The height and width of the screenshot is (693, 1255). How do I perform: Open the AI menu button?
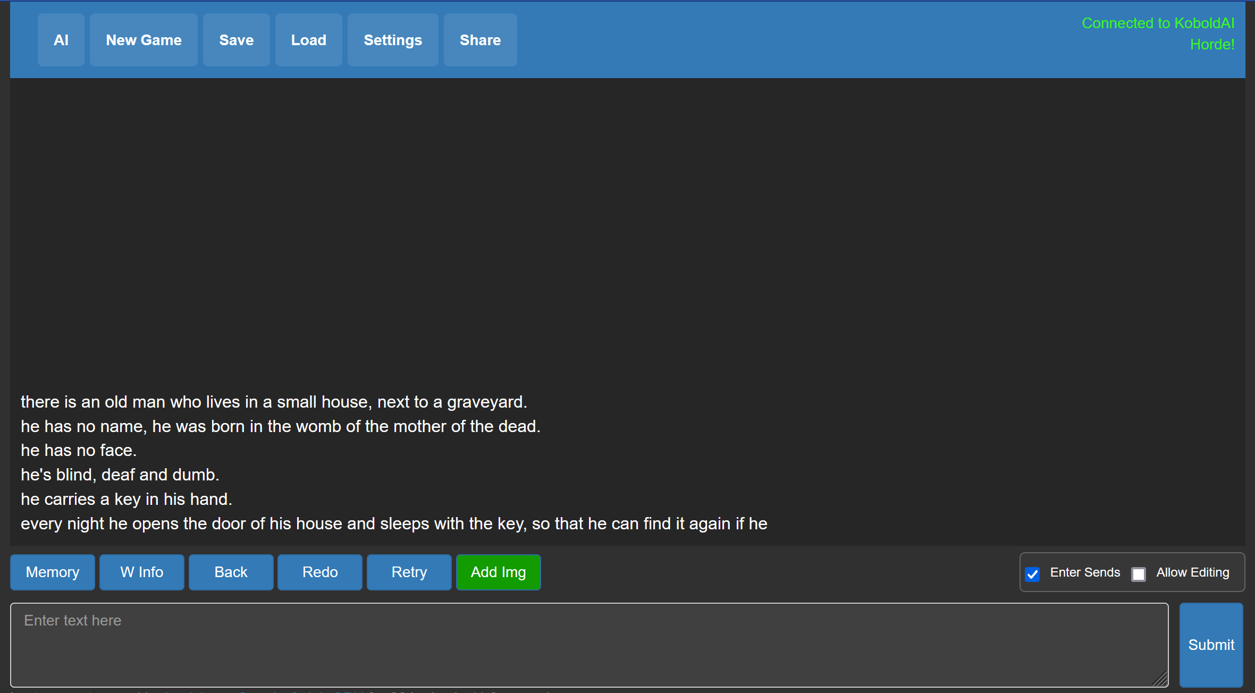tap(61, 40)
